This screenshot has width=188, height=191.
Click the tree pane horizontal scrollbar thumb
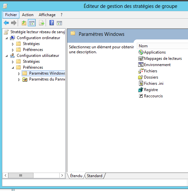tap(21, 176)
